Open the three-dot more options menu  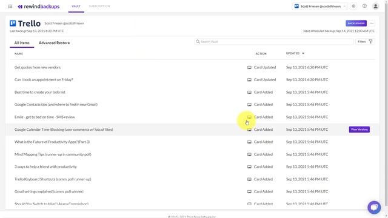(x=372, y=23)
